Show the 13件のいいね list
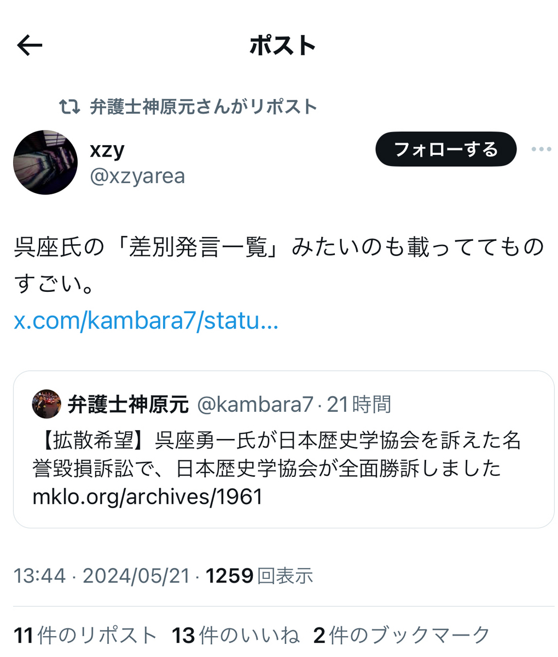 point(236,636)
